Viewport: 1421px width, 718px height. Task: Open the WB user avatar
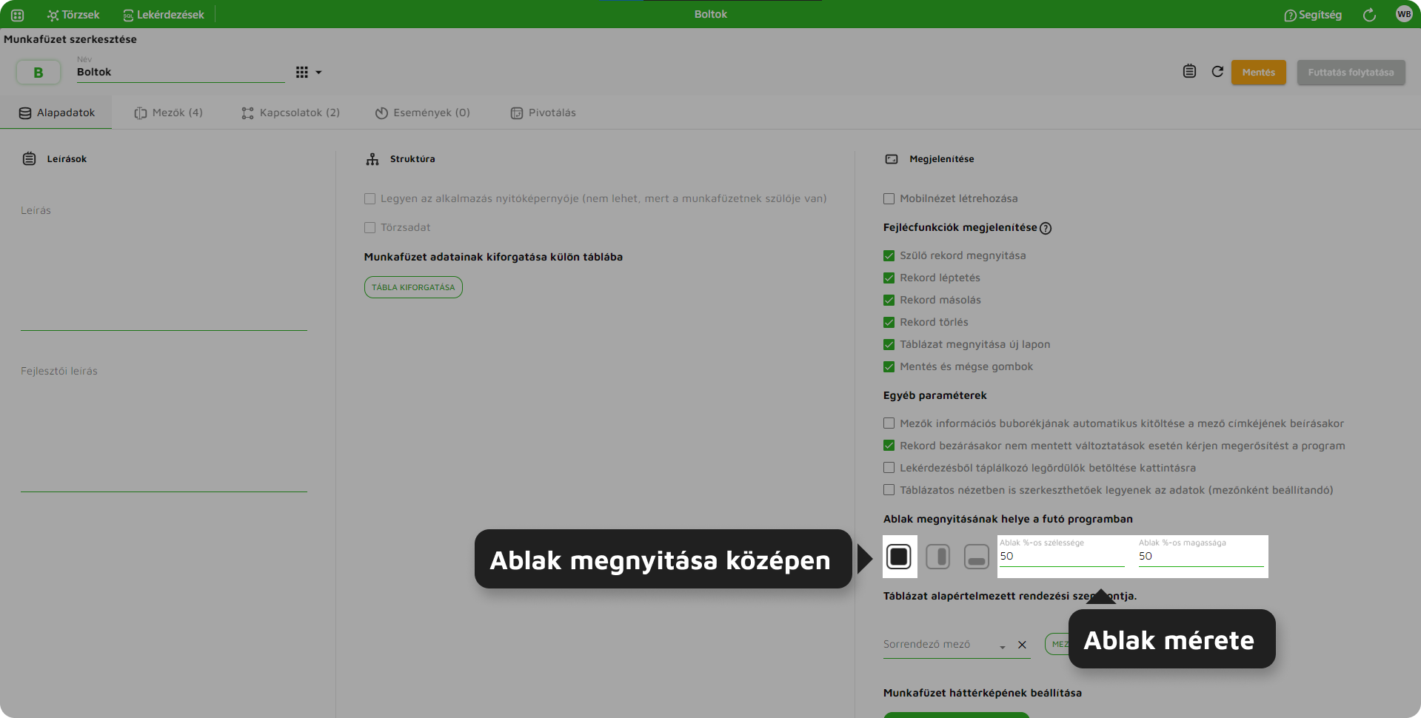point(1404,14)
